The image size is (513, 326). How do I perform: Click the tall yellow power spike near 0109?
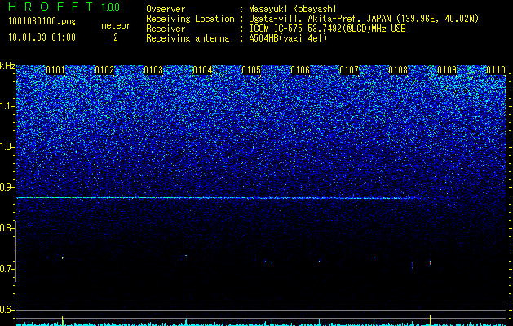(431, 319)
